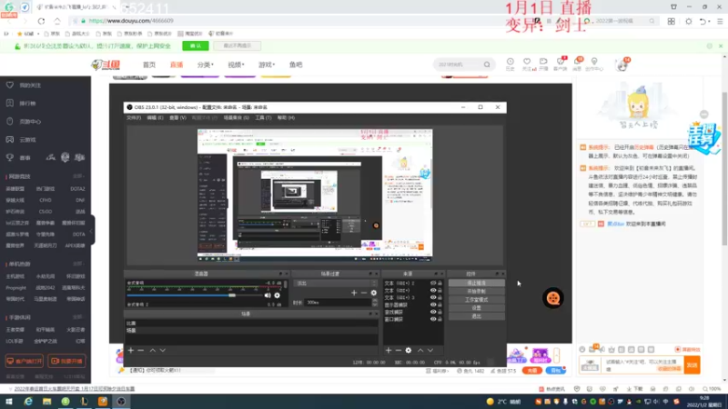This screenshot has height=409, width=728.
Task: Open the 场景集合(S) menu in OBS
Action: [236, 118]
